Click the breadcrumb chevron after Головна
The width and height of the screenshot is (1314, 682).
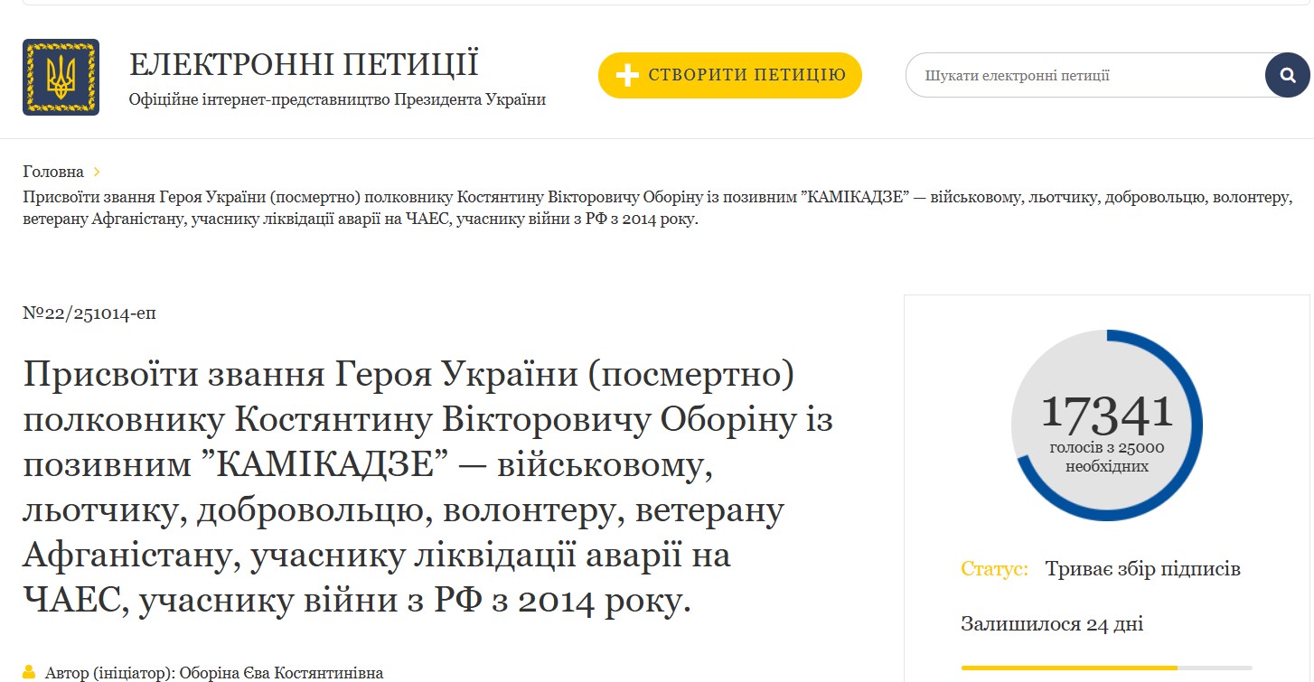click(97, 172)
